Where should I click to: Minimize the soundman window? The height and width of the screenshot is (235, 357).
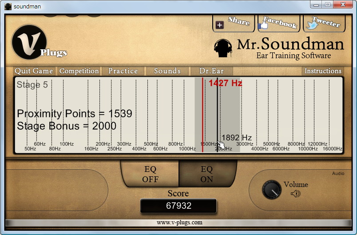316,4
